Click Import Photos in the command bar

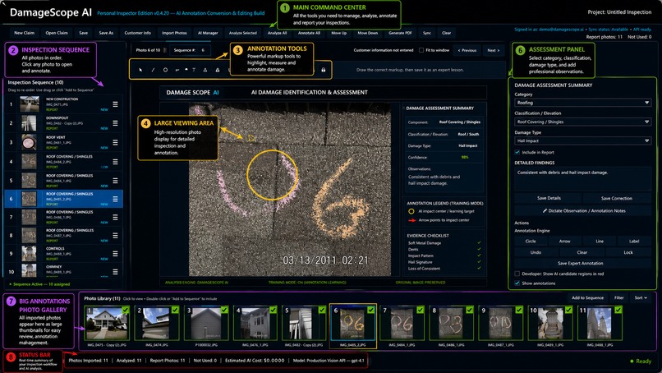click(x=174, y=33)
